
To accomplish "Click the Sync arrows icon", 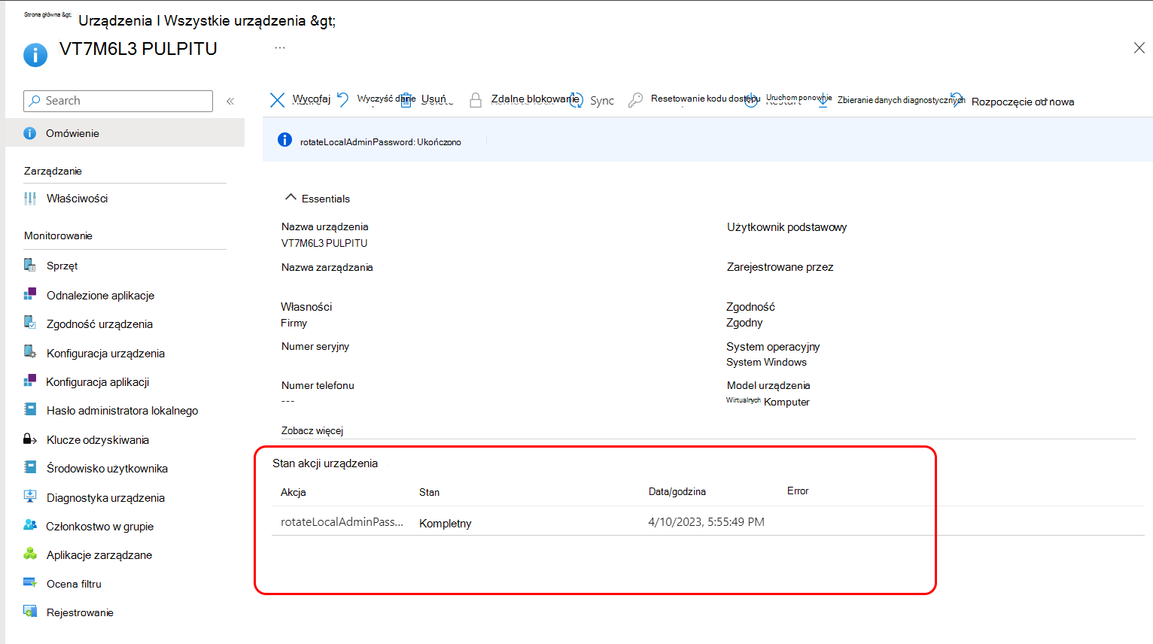I will 576,100.
